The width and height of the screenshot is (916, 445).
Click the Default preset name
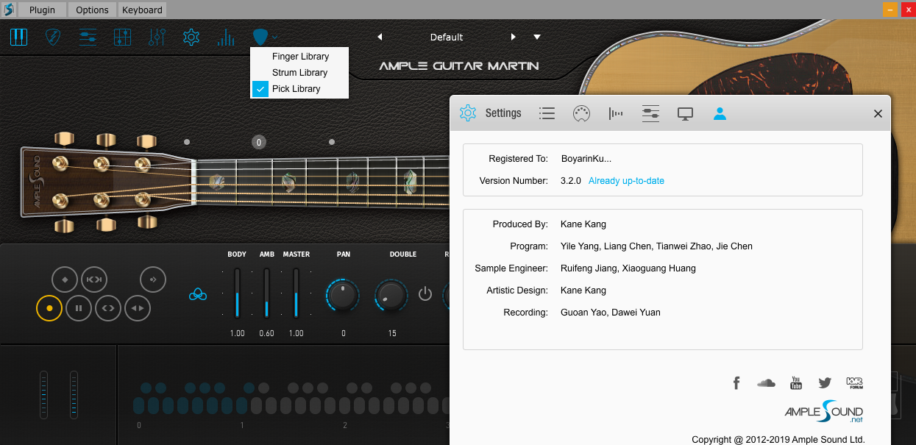[447, 37]
